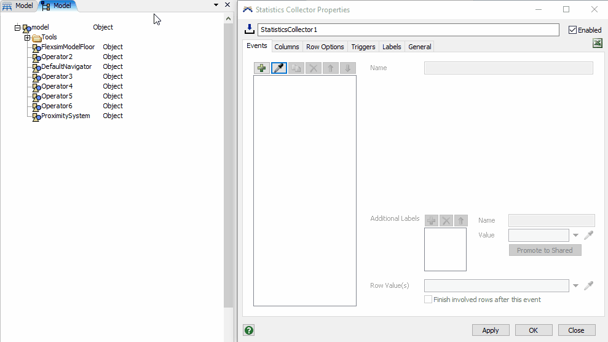This screenshot has width=608, height=342.
Task: Click the green plus add event button
Action: click(262, 68)
